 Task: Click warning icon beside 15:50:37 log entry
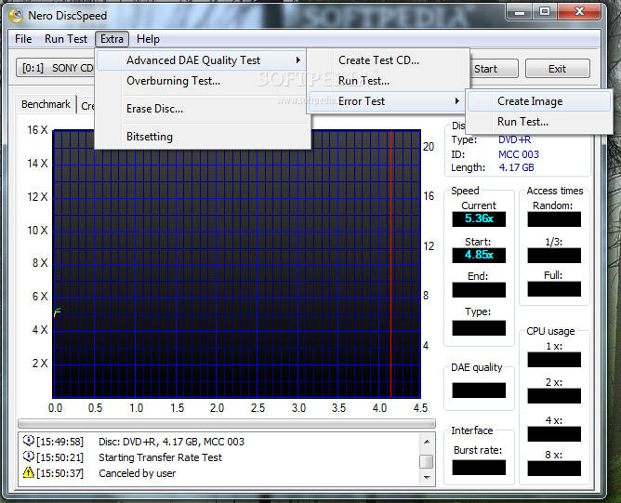29,472
